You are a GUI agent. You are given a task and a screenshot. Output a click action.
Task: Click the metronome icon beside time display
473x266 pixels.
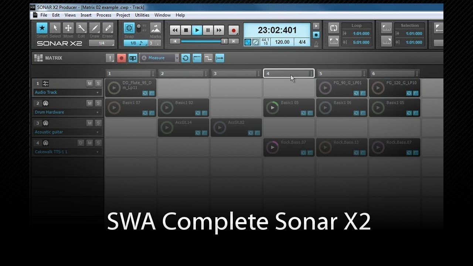point(316,44)
